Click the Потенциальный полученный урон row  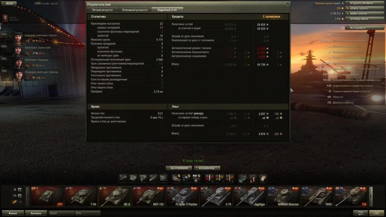[127, 59]
